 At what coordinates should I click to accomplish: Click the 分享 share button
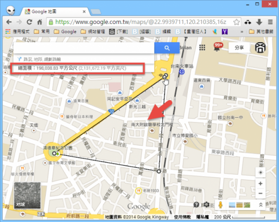click(239, 47)
